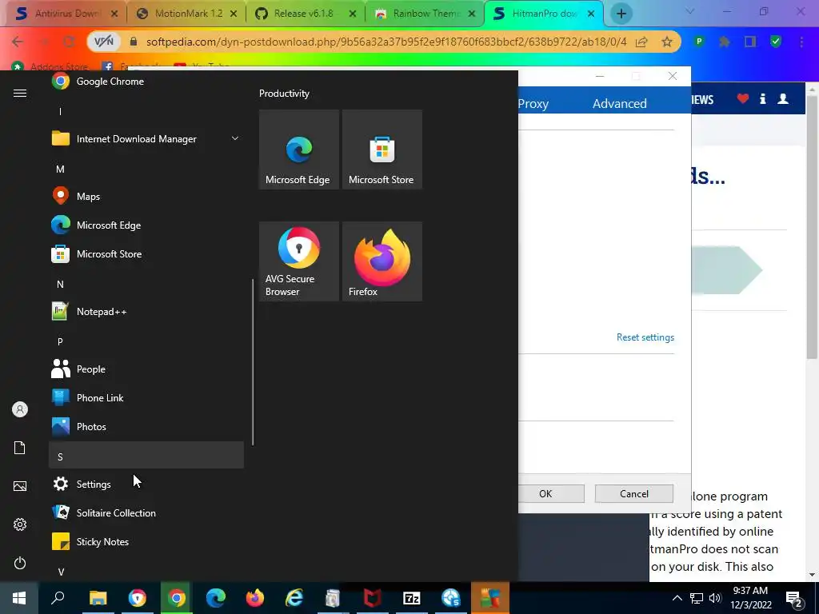Image resolution: width=819 pixels, height=614 pixels.
Task: Launch Maps from the app list
Action: click(x=146, y=197)
